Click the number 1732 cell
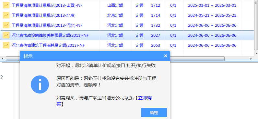258x119 pixels. (156, 25)
